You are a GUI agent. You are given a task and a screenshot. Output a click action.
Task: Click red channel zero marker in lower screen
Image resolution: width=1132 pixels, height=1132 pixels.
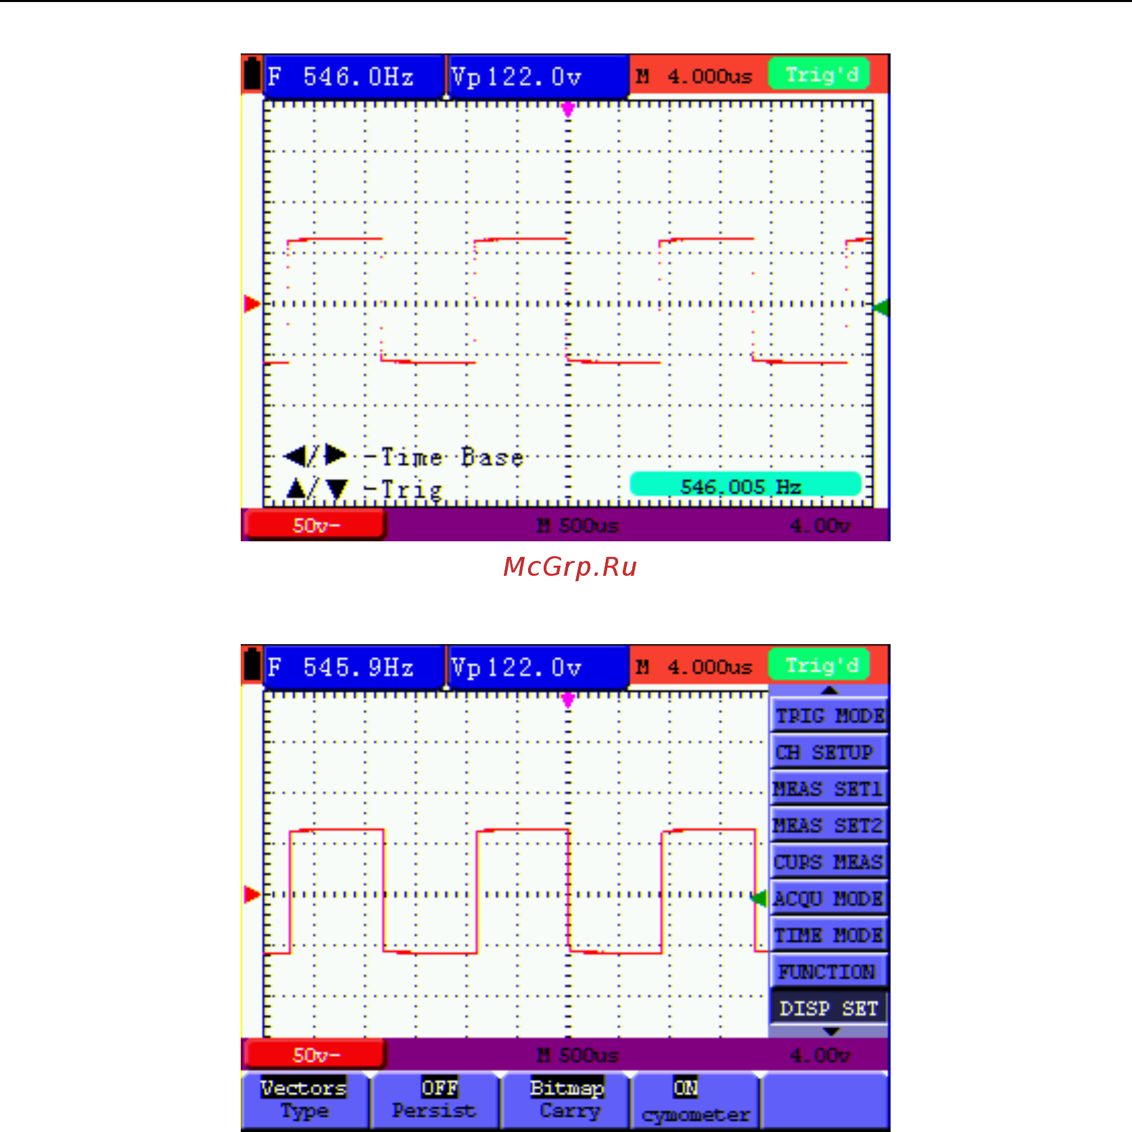(252, 895)
